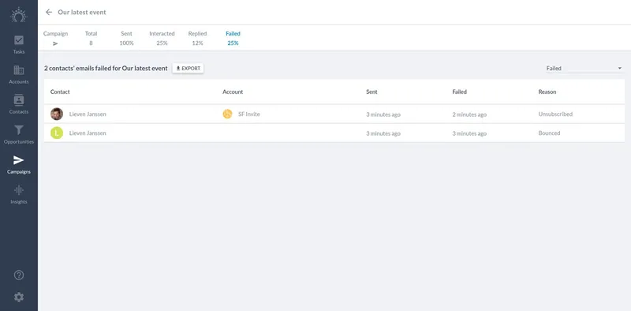Open Lieven Janssen with SF Invite account
Screen dimensions: 631x311
point(88,114)
